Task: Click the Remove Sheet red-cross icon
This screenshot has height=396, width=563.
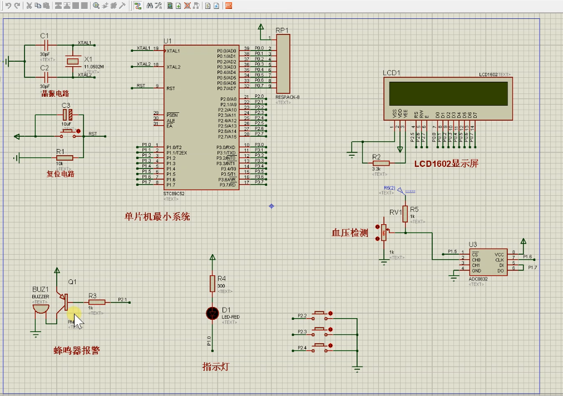Action: tap(187, 6)
